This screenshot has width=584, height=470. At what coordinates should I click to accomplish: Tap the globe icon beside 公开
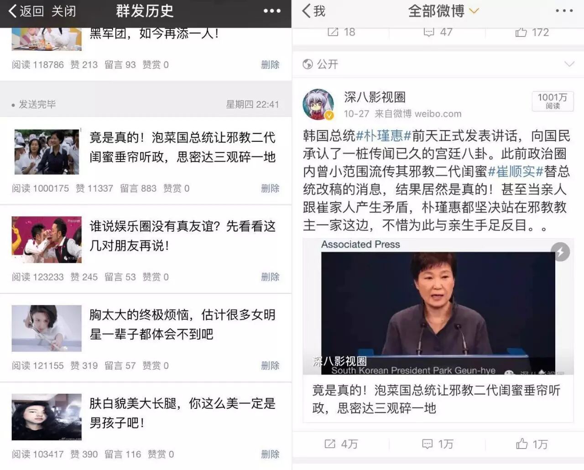coord(308,64)
